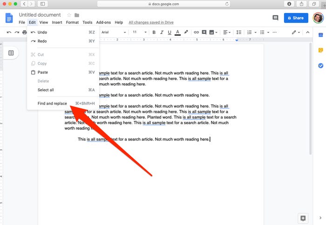Toggle underline formatting
The image size is (326, 225).
[170, 32]
